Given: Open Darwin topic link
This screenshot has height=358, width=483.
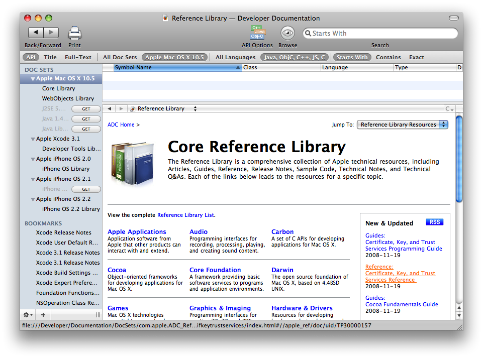Looking at the screenshot, I should click(x=282, y=270).
